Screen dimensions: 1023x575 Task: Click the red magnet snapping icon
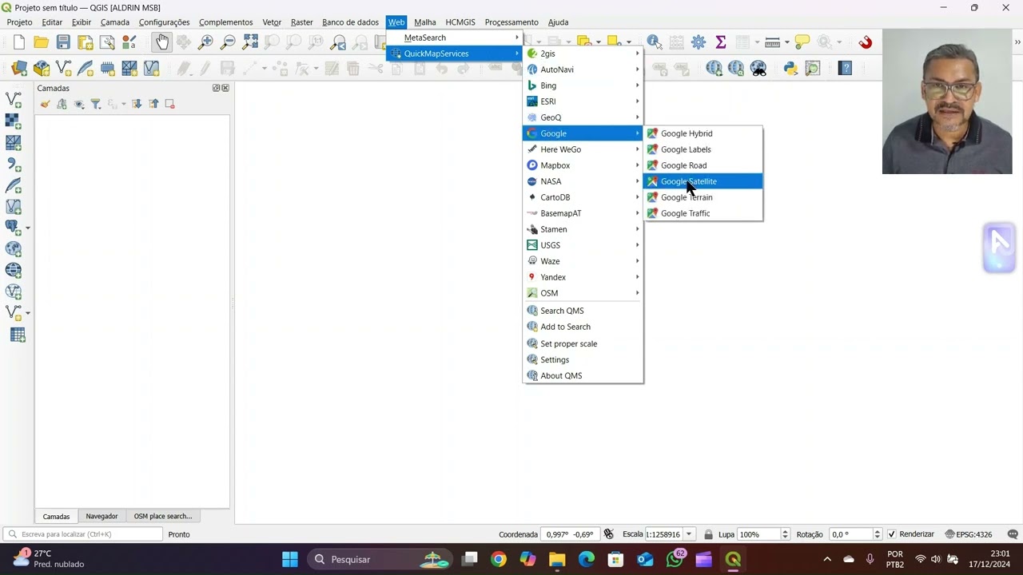tap(865, 42)
